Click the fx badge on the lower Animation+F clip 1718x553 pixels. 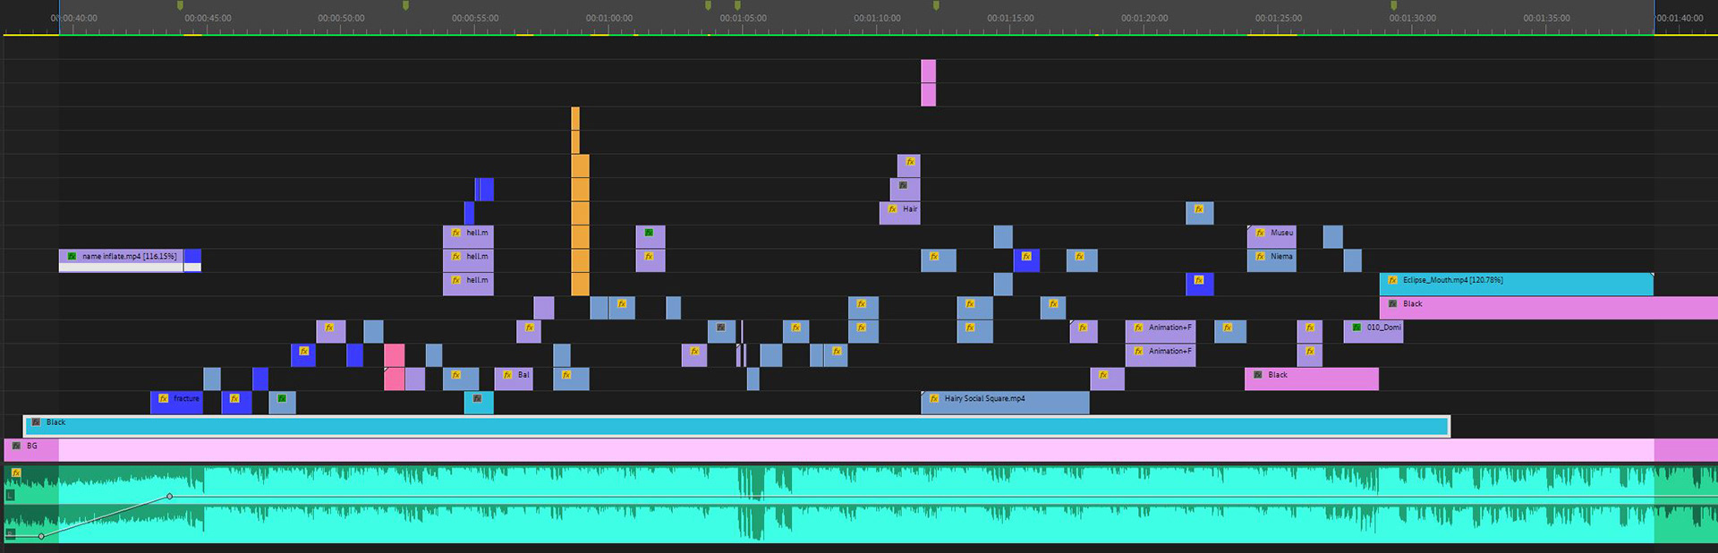point(1138,351)
